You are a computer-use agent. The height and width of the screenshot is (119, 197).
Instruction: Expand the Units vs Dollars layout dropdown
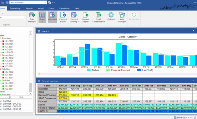click(x=46, y=3)
